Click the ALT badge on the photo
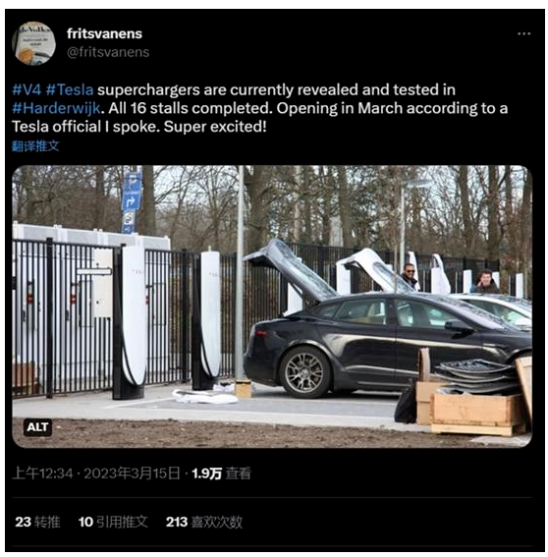The height and width of the screenshot is (557, 548). pyautogui.click(x=37, y=427)
